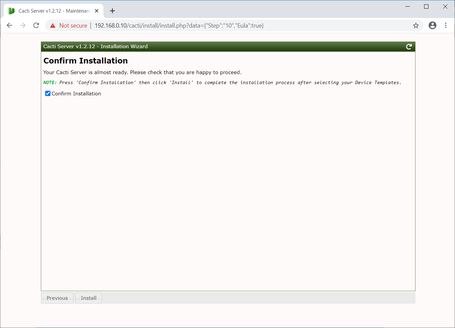Viewport: 455px width, 328px height.
Task: Bookmark this page with the star icon
Action: coord(416,26)
